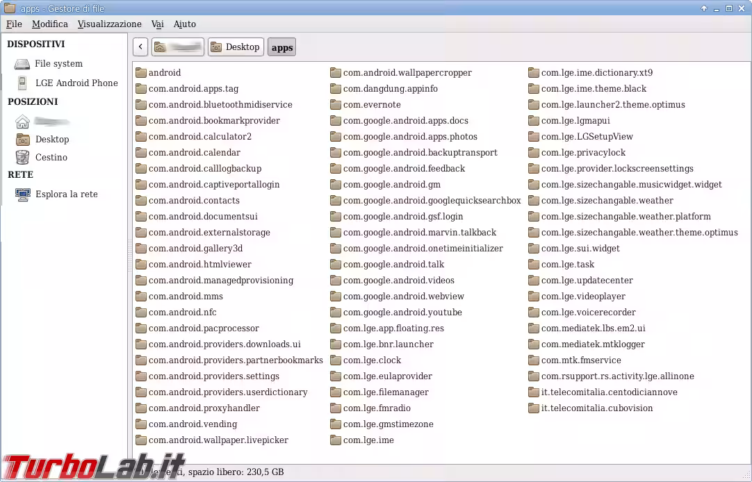752x482 pixels.
Task: Open the home folder path button
Action: tap(178, 47)
